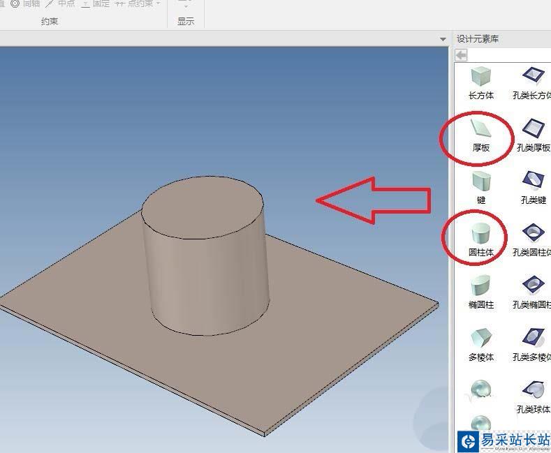Open the design library panel dropdown arrow
Image resolution: width=551 pixels, height=453 pixels.
coord(443,39)
